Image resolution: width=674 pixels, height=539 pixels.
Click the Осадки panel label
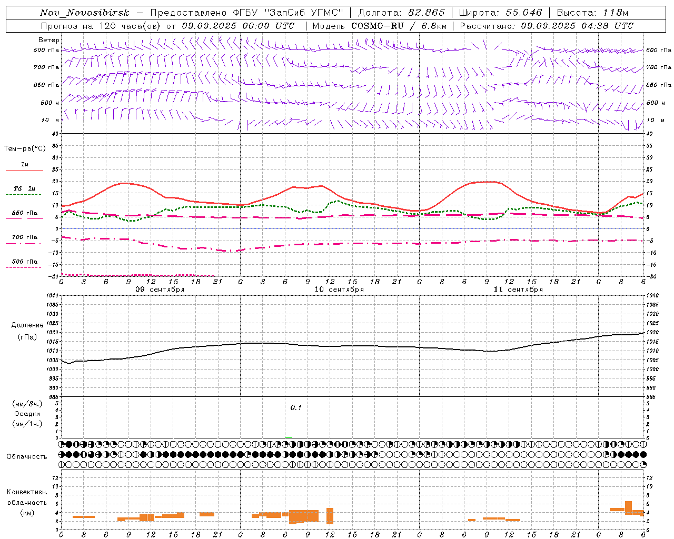[x=27, y=414]
